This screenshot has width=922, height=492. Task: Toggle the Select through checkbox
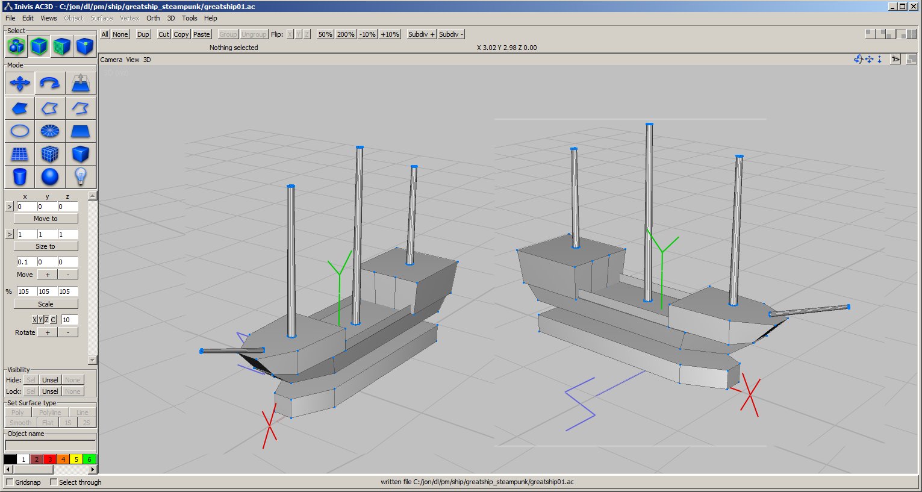click(54, 482)
